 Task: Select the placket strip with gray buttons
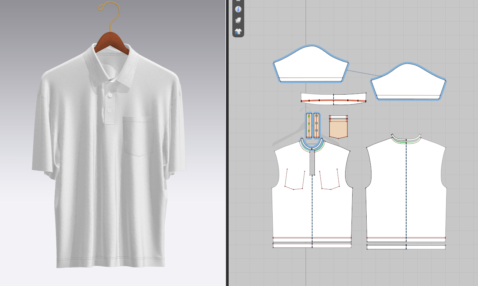[x=317, y=125]
